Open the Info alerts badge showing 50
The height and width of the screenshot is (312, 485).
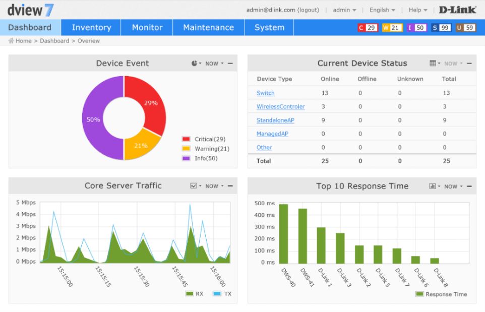[416, 28]
